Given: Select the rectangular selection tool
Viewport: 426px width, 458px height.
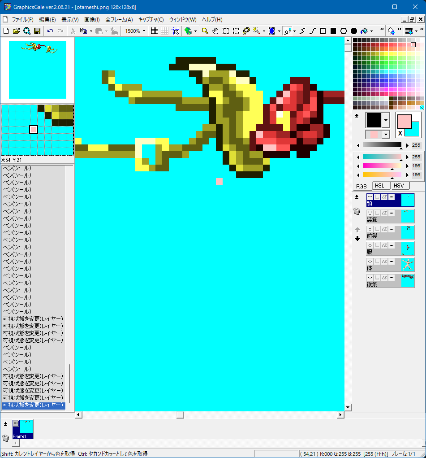Looking at the screenshot, I should click(226, 31).
